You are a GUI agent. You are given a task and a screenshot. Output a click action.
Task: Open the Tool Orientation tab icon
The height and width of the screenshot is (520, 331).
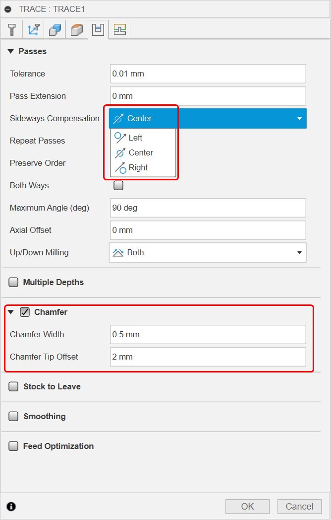[x=34, y=30]
